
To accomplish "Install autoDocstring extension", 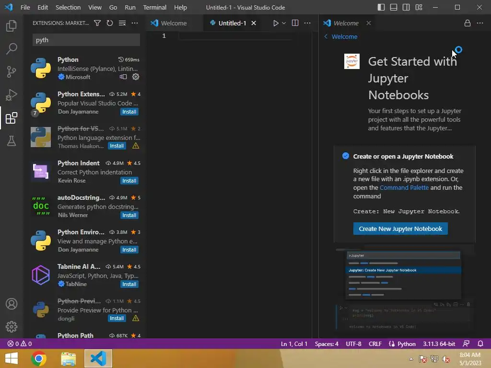I will [x=129, y=215].
